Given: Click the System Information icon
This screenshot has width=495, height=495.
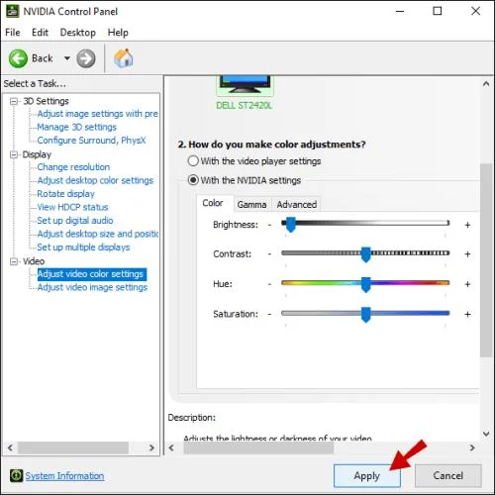Looking at the screenshot, I should pyautogui.click(x=16, y=475).
